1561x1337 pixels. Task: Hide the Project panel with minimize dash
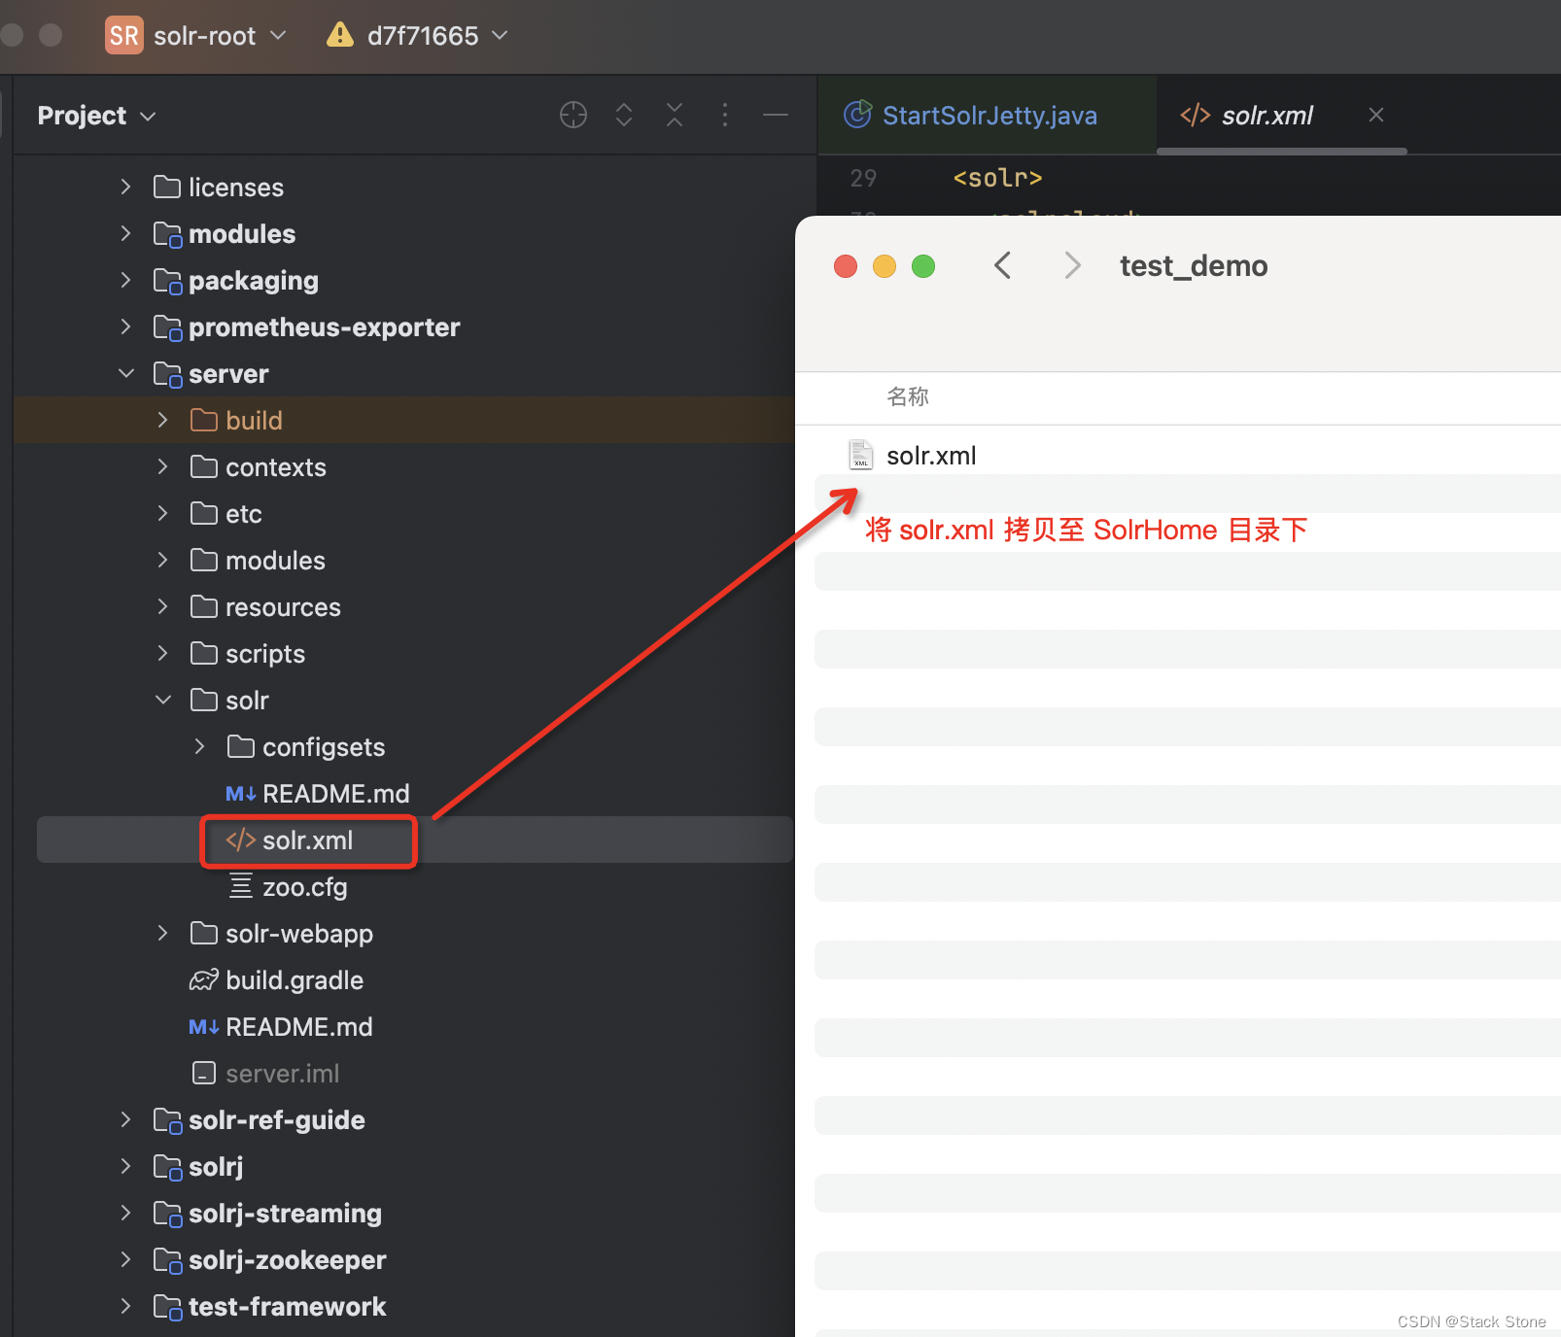776,115
